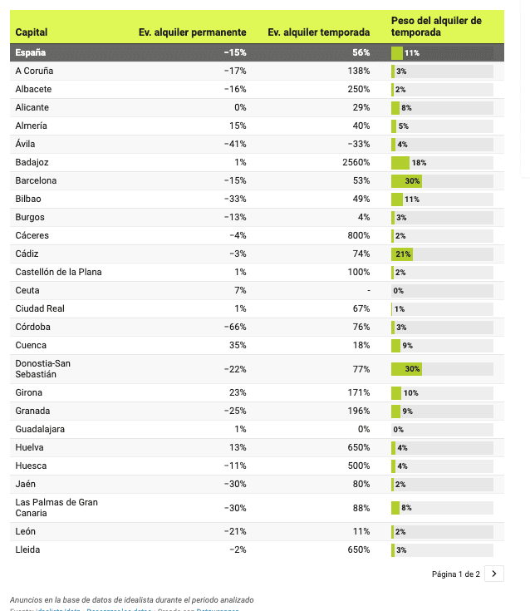The width and height of the screenshot is (530, 611).
Task: Click España's 11% weight bar
Action: [397, 52]
